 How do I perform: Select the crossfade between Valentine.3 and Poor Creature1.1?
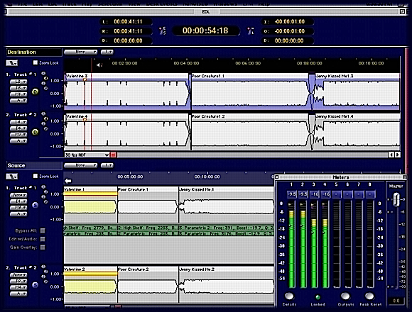point(190,91)
